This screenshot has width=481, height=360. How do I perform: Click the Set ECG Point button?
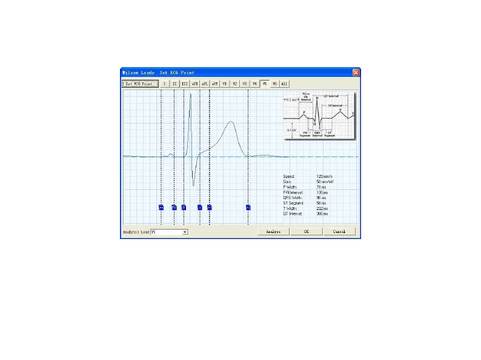(x=140, y=83)
